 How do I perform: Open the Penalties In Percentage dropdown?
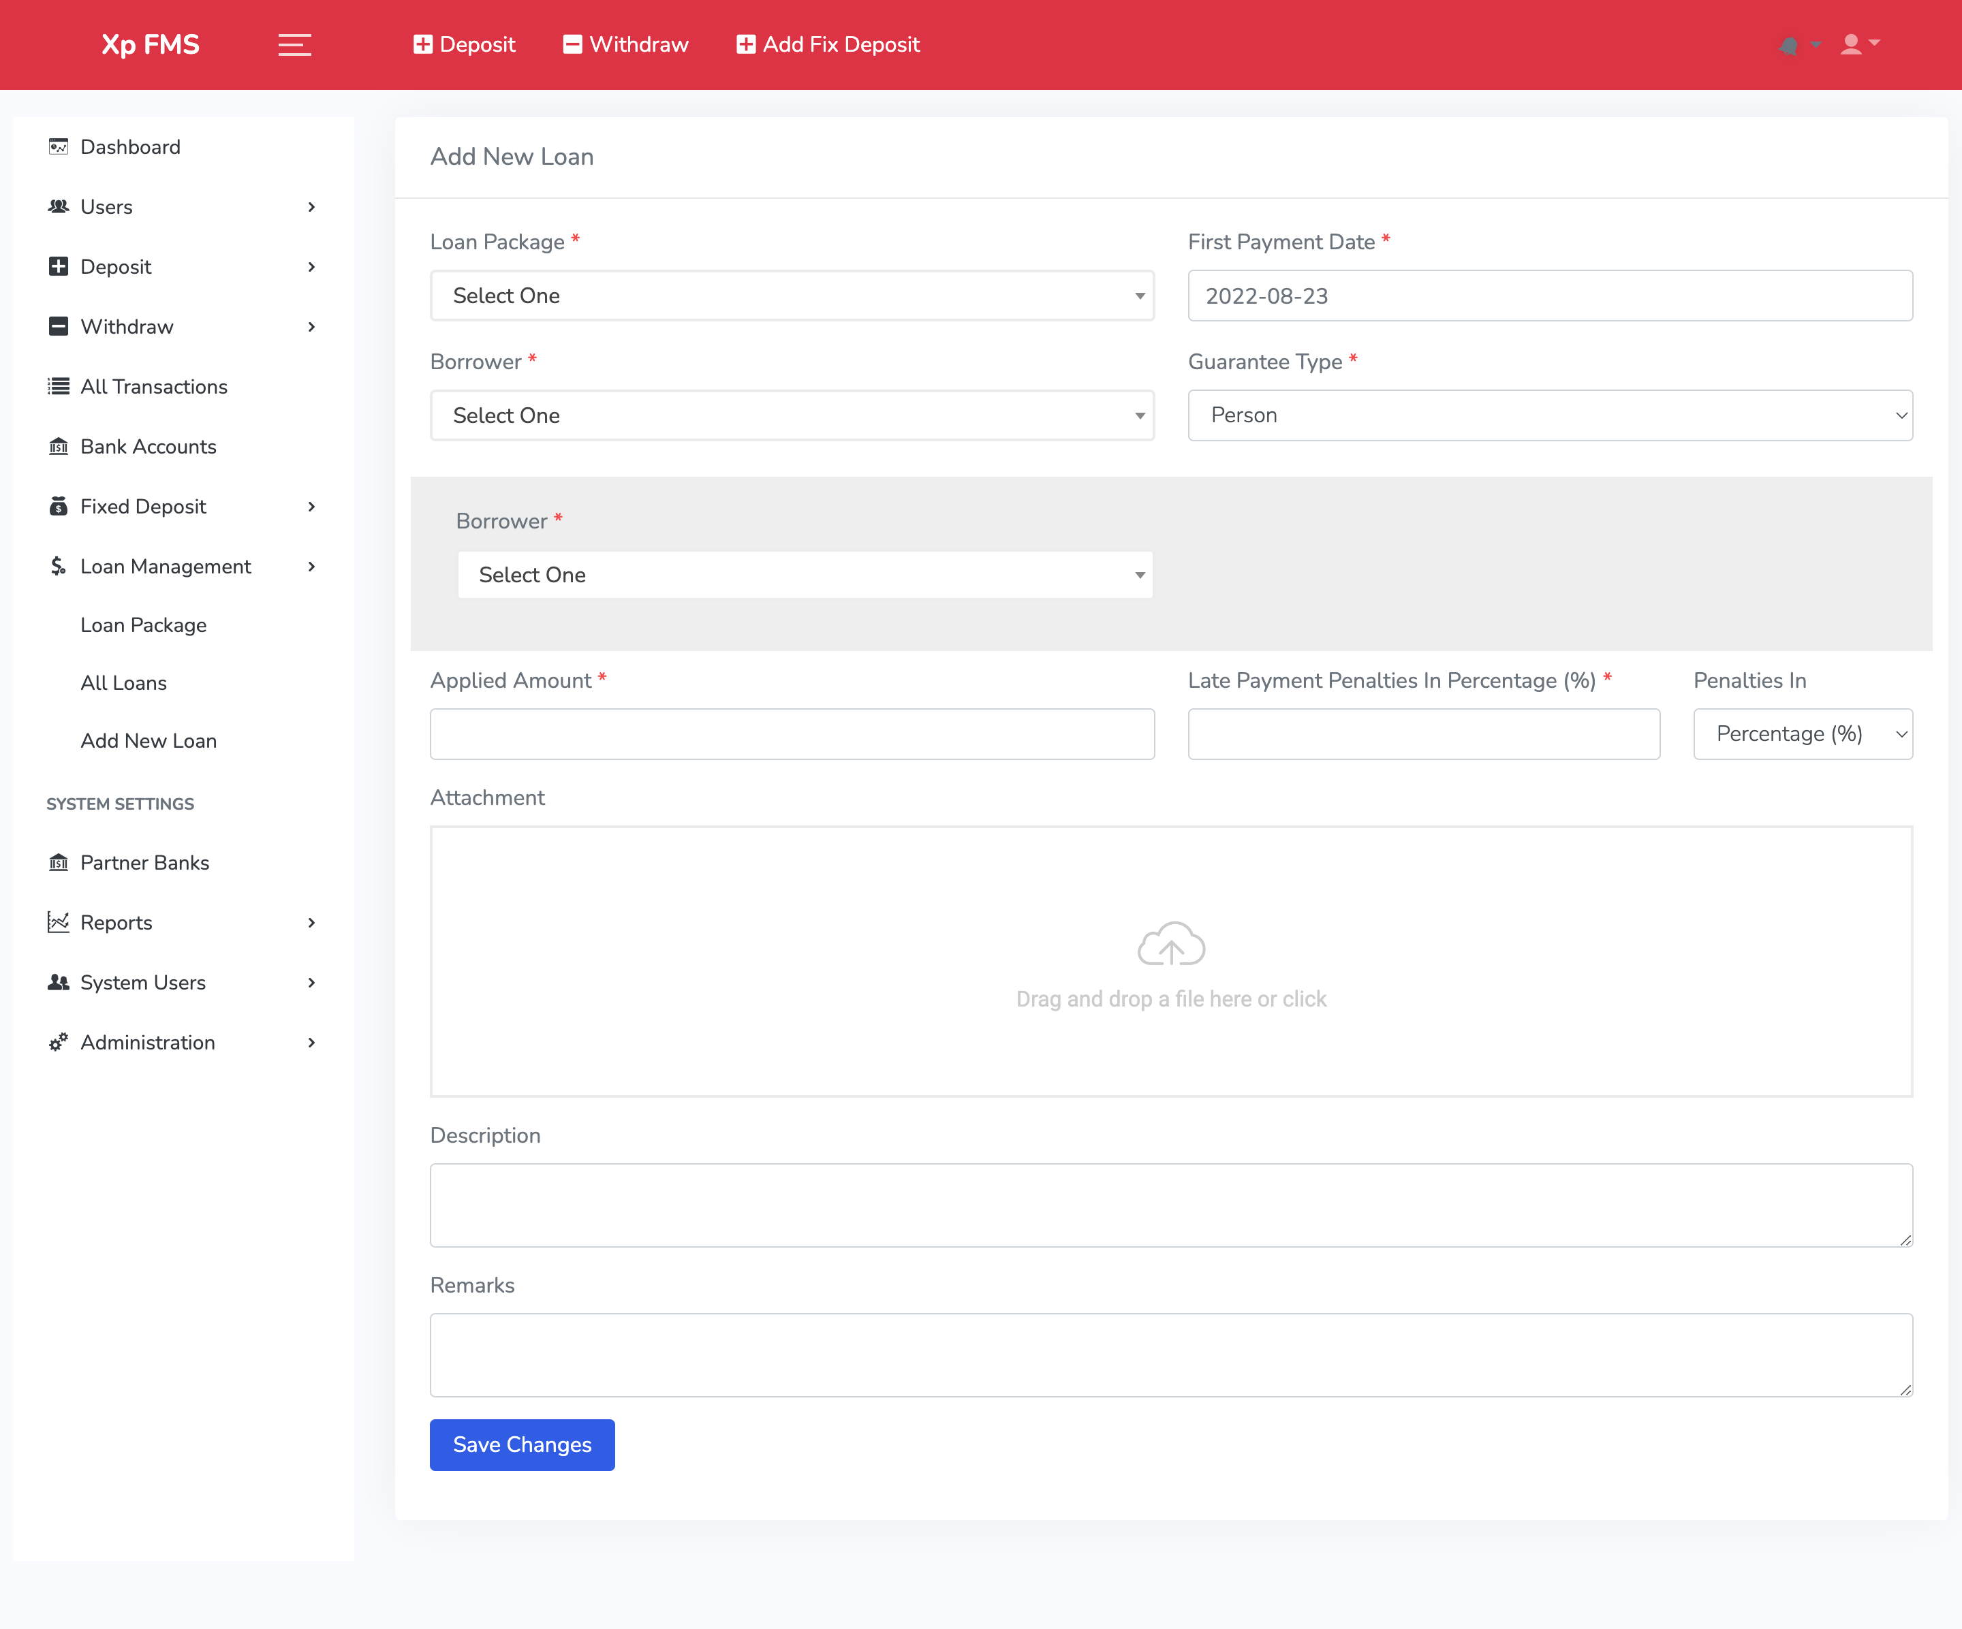[x=1802, y=734]
